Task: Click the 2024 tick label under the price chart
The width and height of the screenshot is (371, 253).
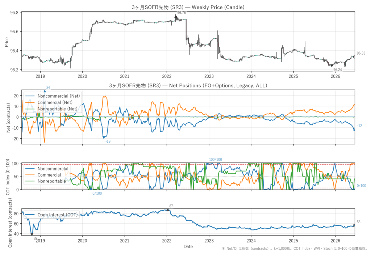Action: click(x=251, y=76)
